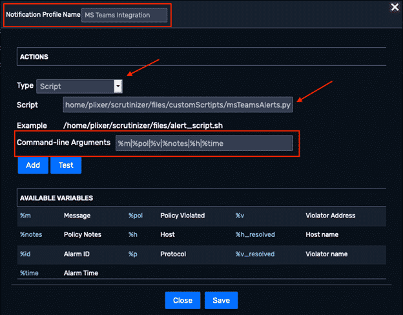Click the 'Violator Address' description

coord(330,216)
